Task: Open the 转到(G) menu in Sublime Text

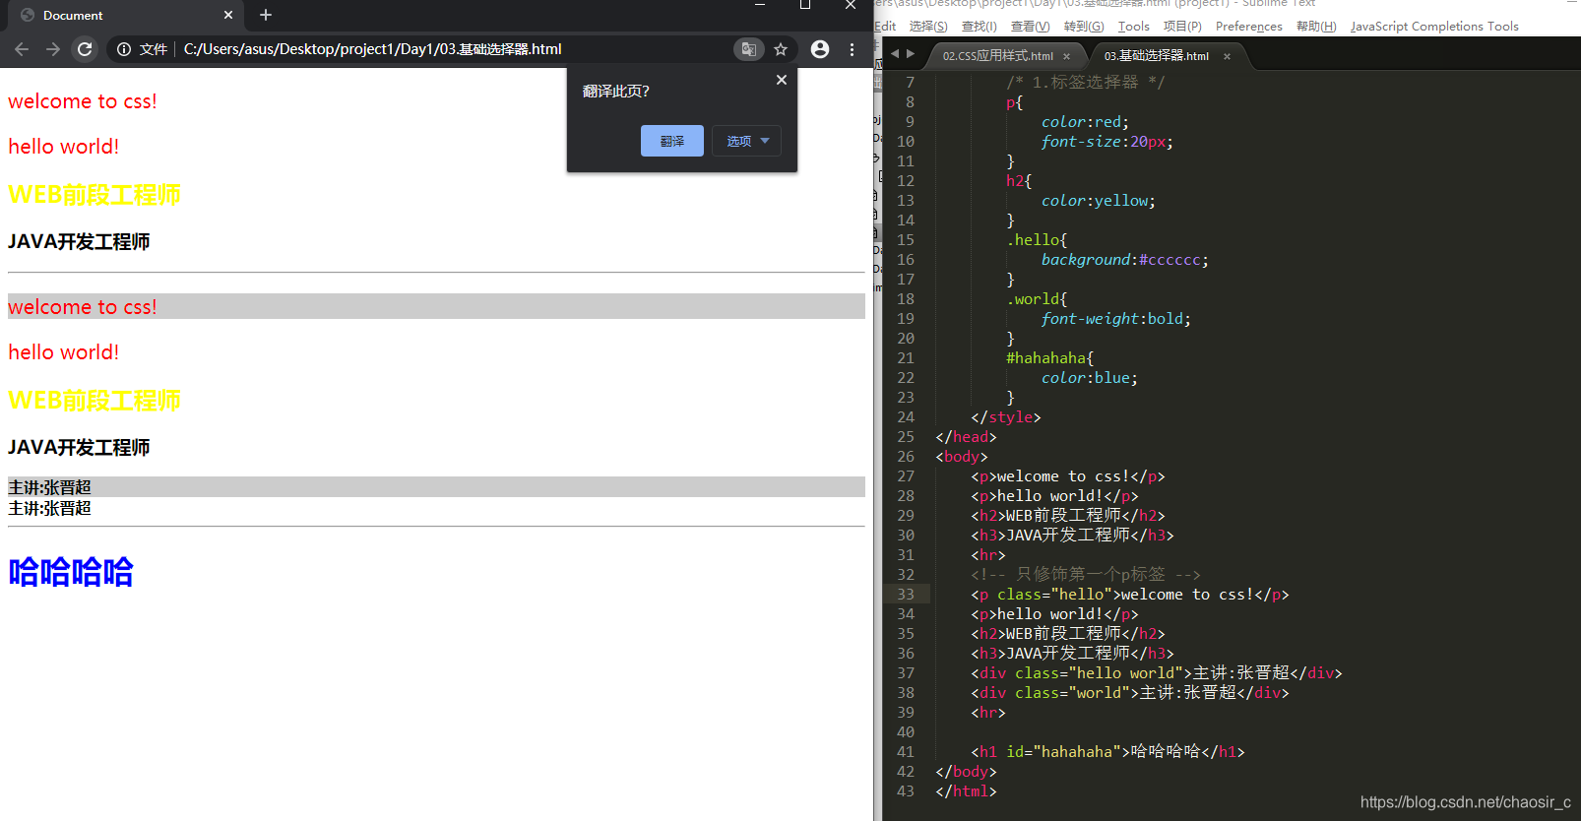Action: [1084, 27]
